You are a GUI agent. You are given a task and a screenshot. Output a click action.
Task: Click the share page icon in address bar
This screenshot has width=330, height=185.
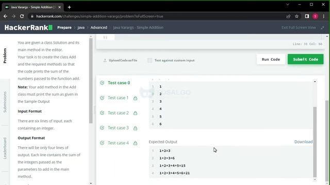[x=288, y=16]
